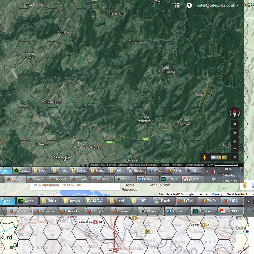The height and width of the screenshot is (254, 254).
Task: Click the Cremušina map label
Action: [117, 14]
